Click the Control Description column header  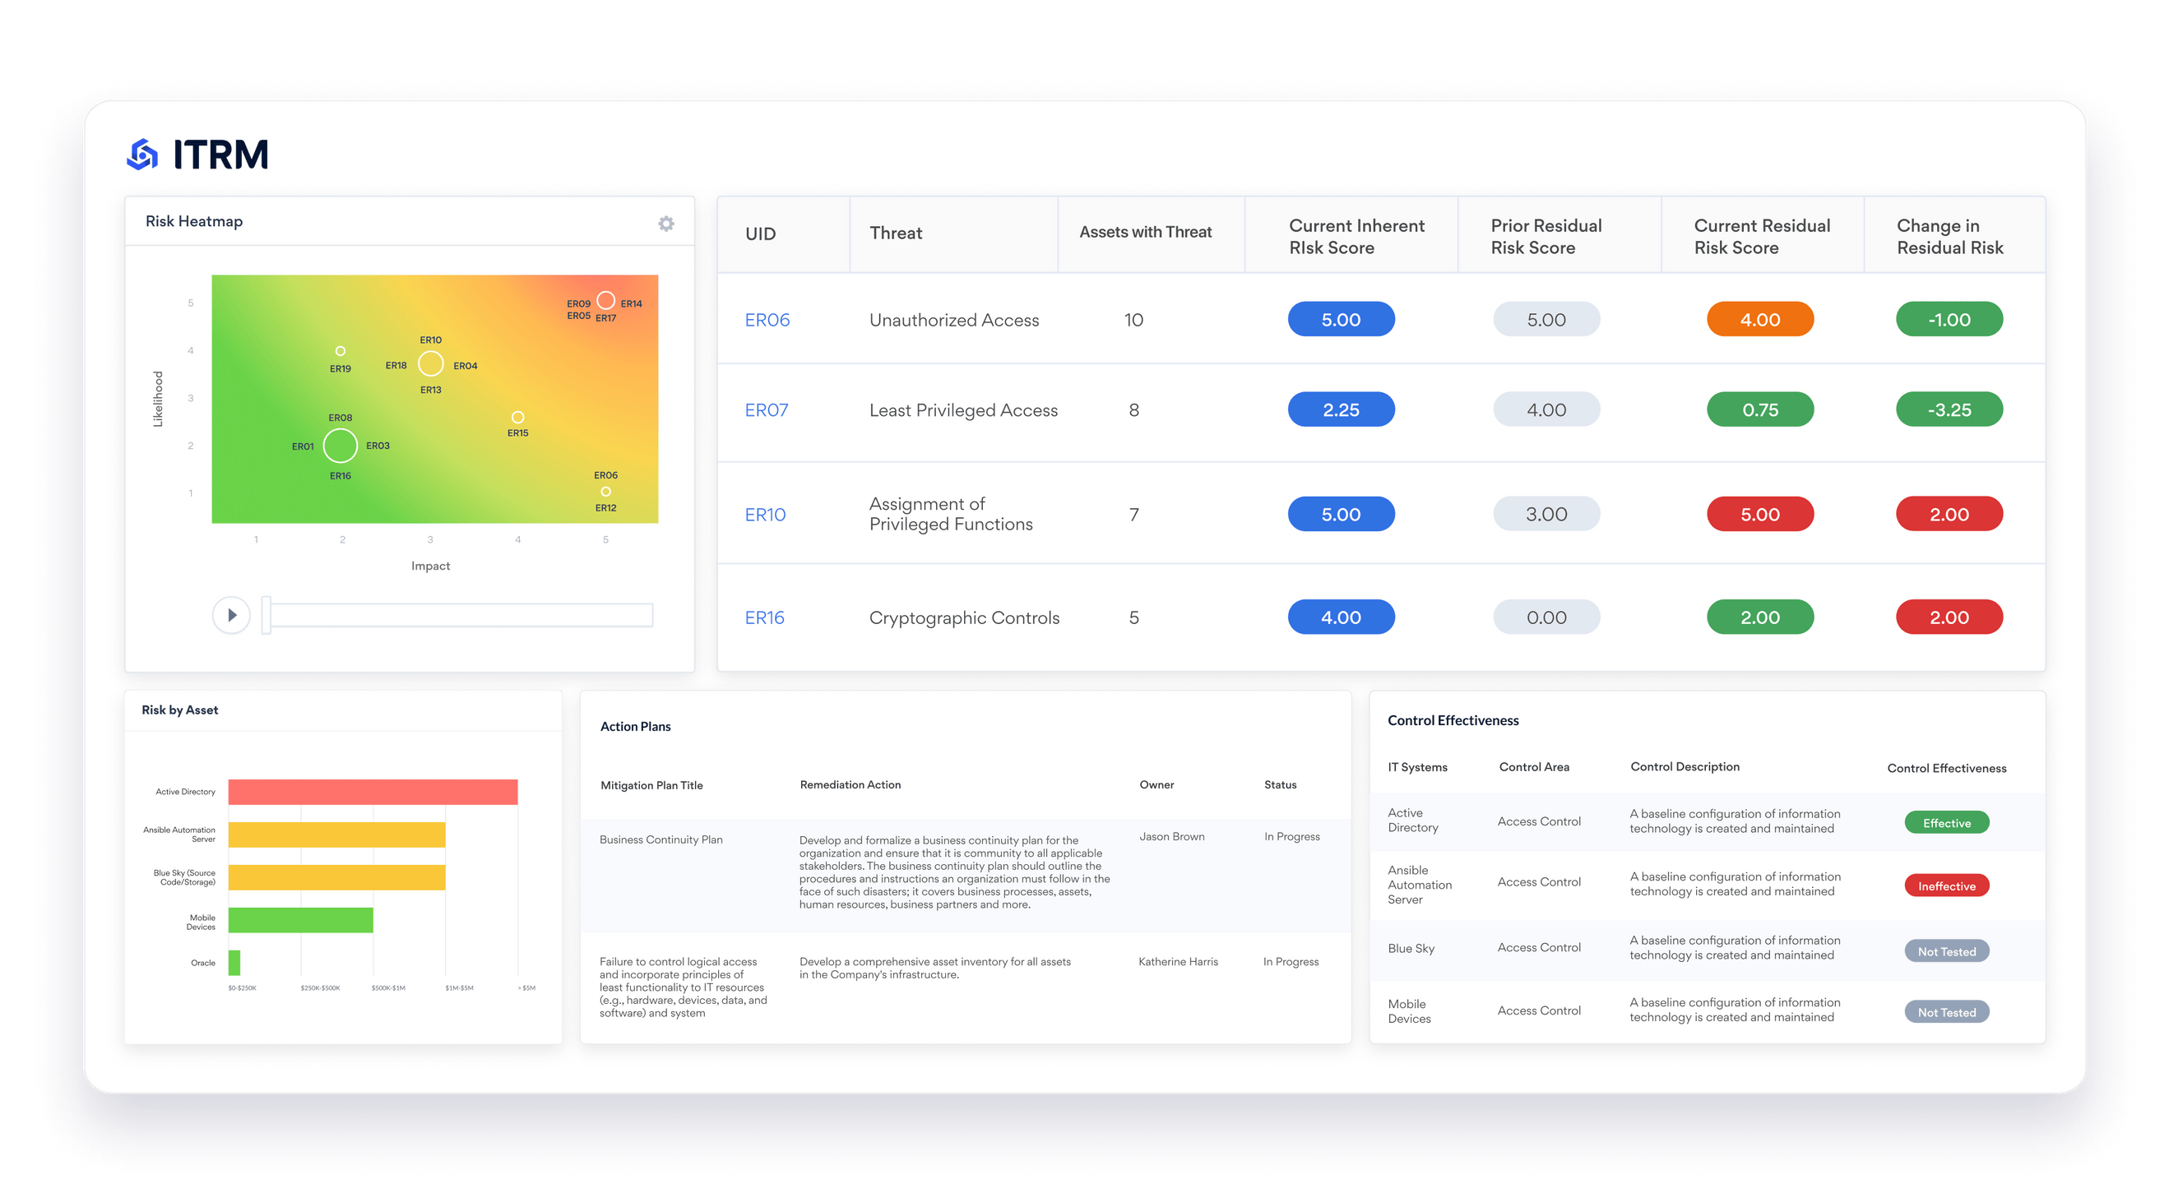[1684, 767]
